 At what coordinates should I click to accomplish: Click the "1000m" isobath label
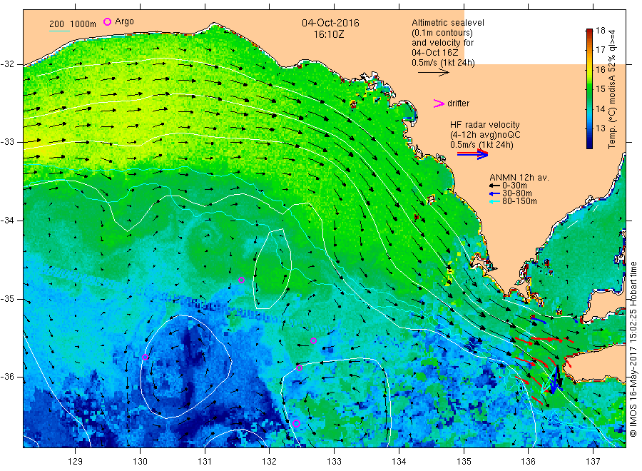click(83, 24)
